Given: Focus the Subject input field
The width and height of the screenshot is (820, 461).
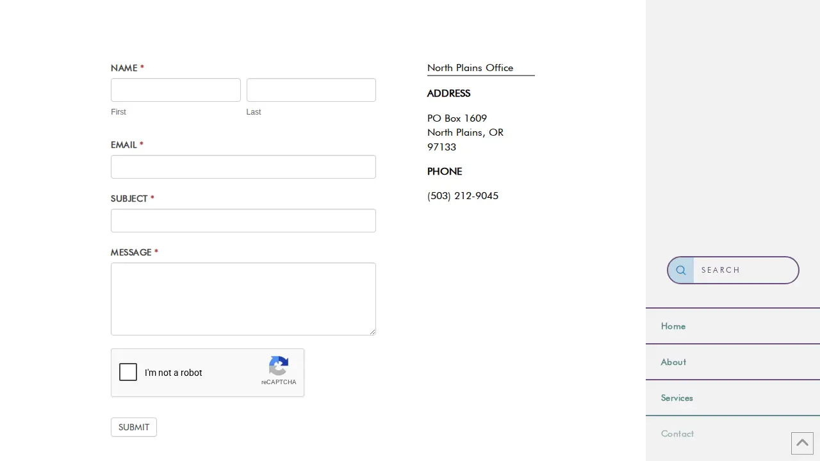Looking at the screenshot, I should (243, 220).
